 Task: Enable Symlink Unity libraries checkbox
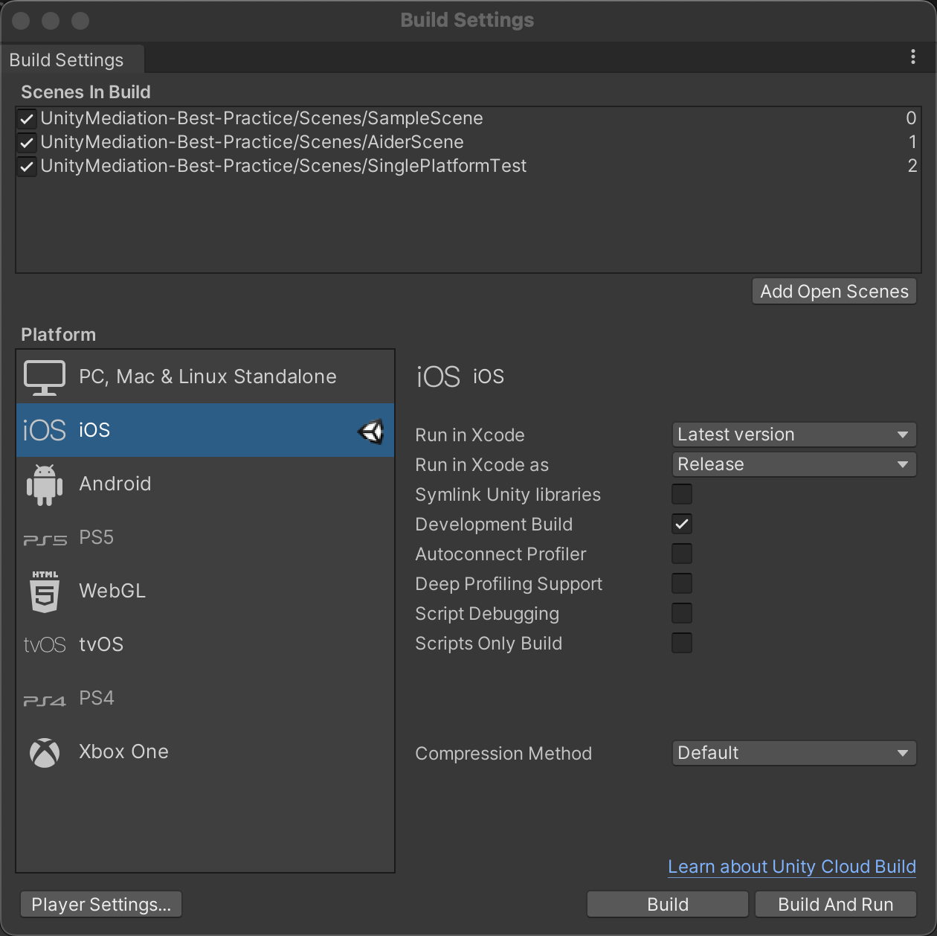click(682, 494)
